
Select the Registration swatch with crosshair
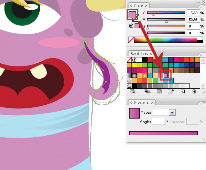coord(134,60)
